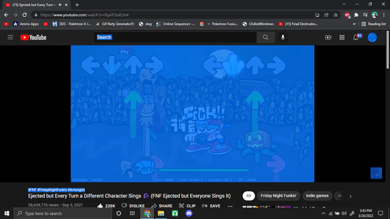Open the Pokemon Fusion bookmark
The image size is (390, 219).
(x=222, y=24)
